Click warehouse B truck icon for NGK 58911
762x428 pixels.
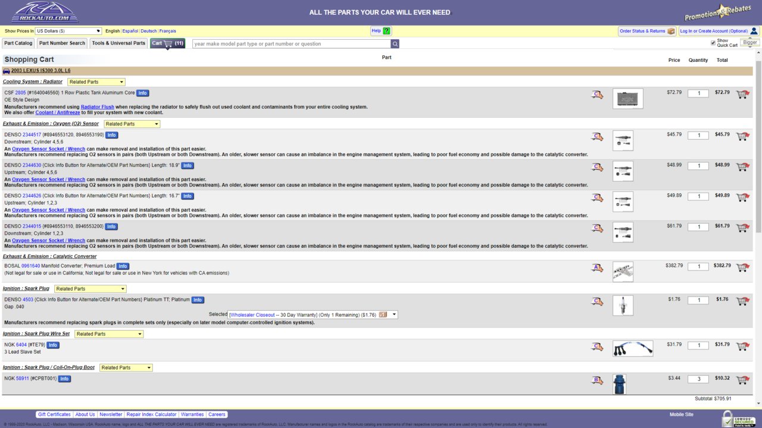tap(597, 380)
